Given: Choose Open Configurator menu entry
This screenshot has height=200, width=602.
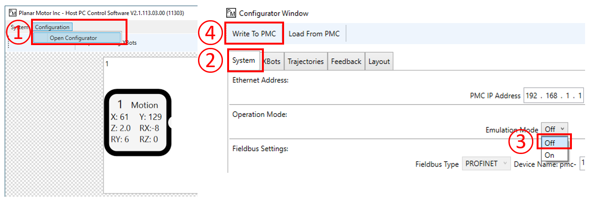Looking at the screenshot, I should click(x=73, y=38).
